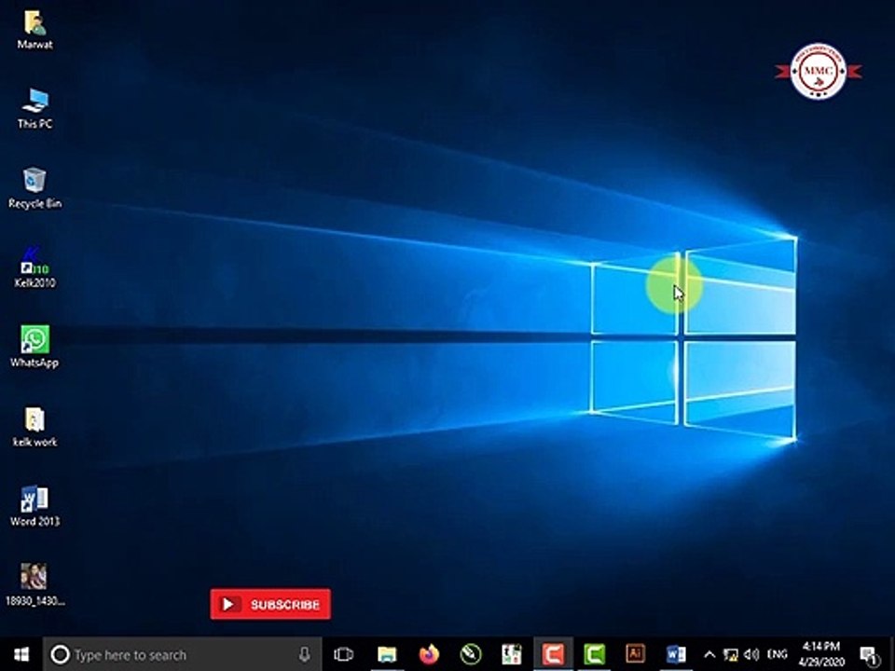Open File Explorer from the taskbar

387,654
